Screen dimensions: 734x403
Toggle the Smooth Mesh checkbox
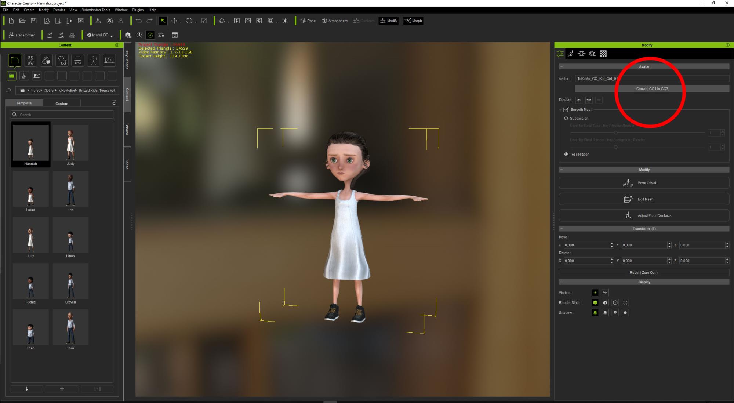[x=566, y=109]
